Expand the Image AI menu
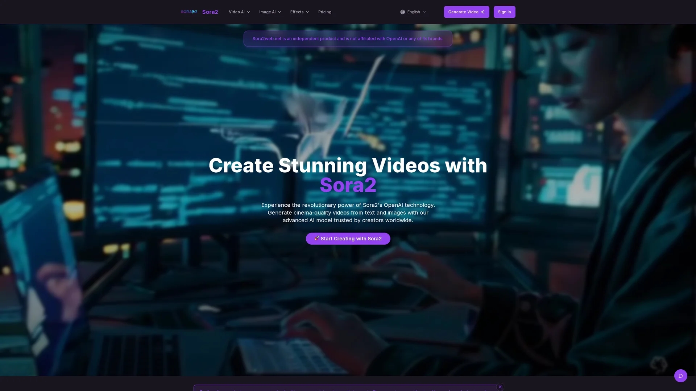Viewport: 696px width, 391px height. click(270, 12)
